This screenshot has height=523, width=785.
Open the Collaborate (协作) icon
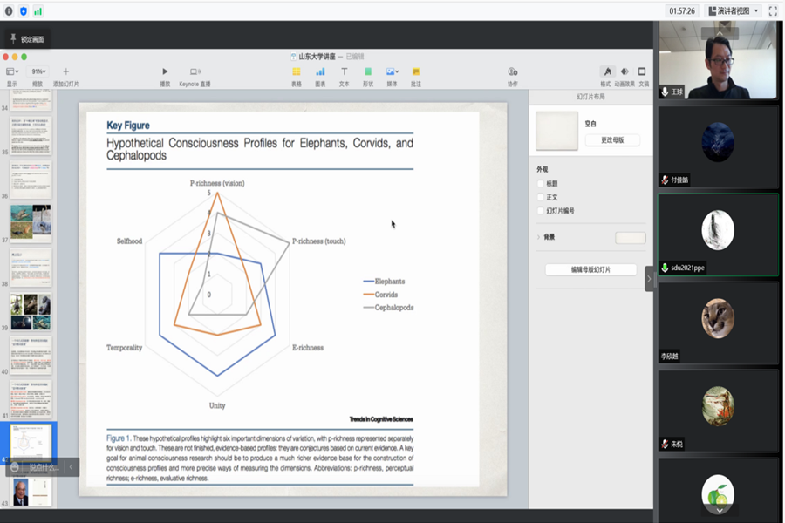click(512, 72)
